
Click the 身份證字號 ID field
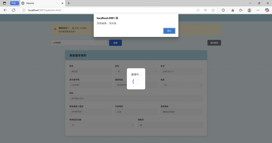coord(90,85)
